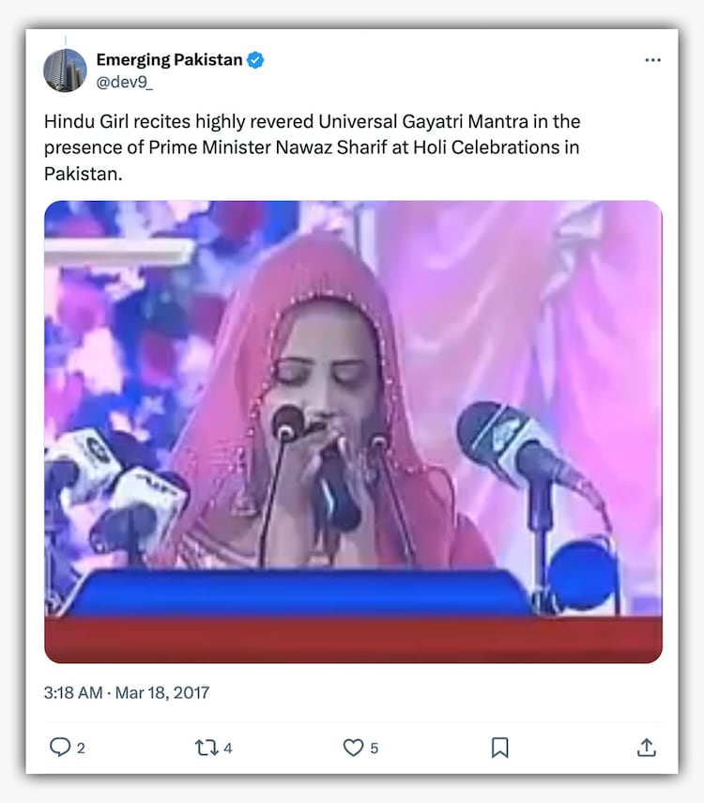Open the Emerging Pakistan display name link
The image size is (704, 803).
tap(169, 61)
